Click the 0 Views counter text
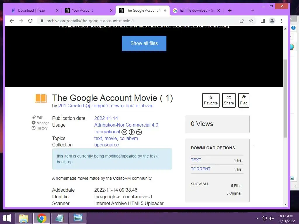 (202, 124)
